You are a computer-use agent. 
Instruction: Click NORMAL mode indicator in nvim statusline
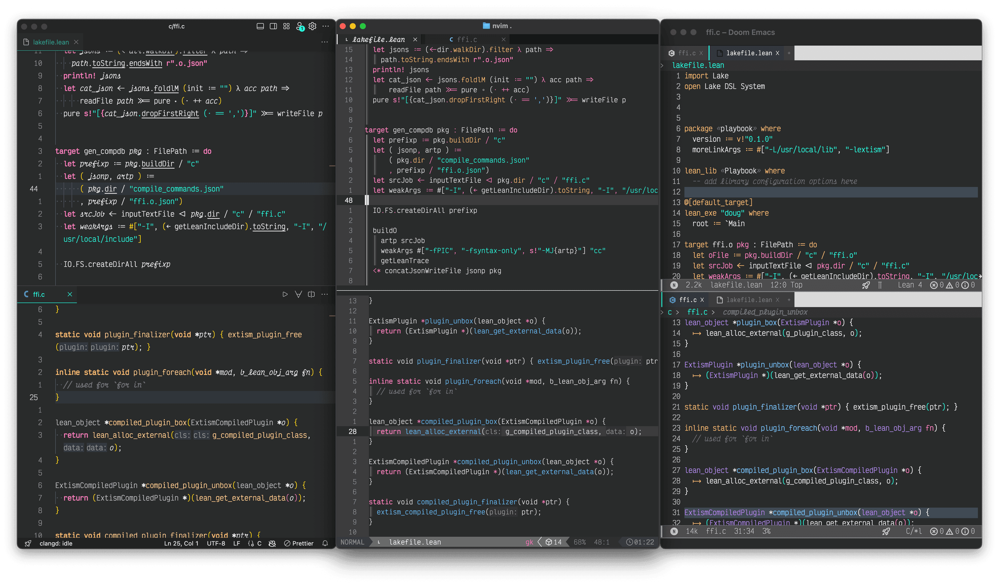pyautogui.click(x=352, y=542)
